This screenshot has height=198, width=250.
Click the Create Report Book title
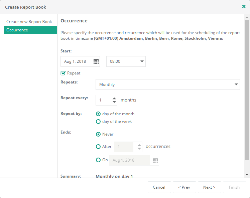[25, 7]
